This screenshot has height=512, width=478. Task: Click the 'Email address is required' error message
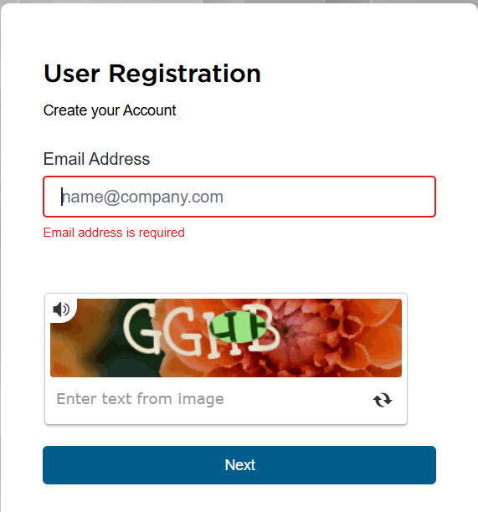(x=114, y=233)
